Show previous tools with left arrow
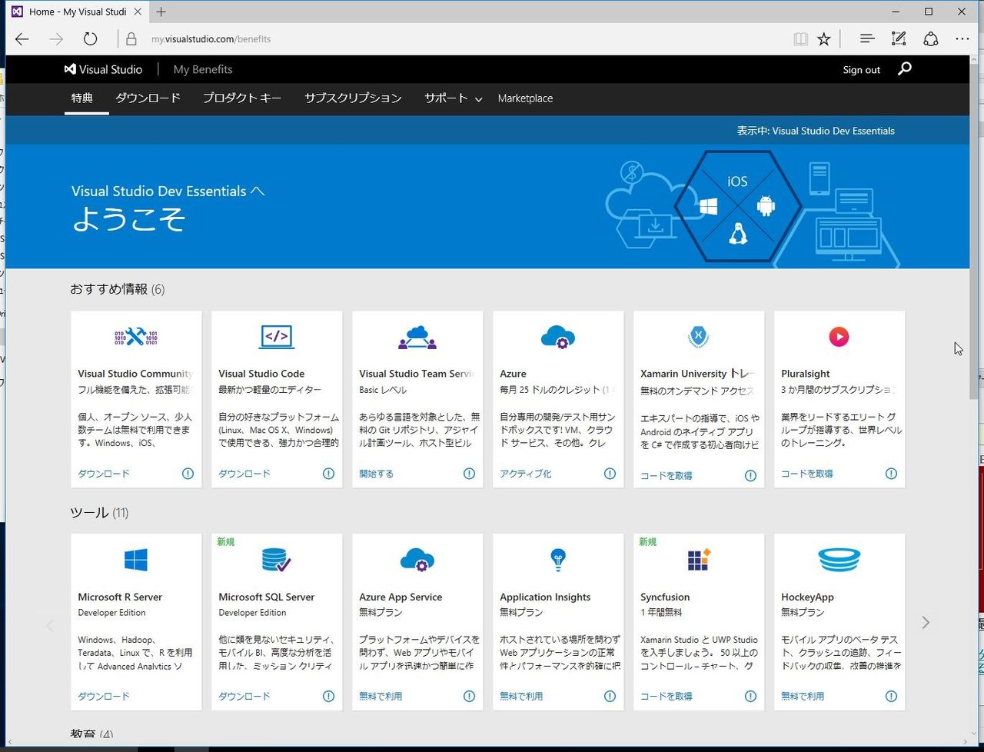Viewport: 984px width, 752px height. (50, 624)
